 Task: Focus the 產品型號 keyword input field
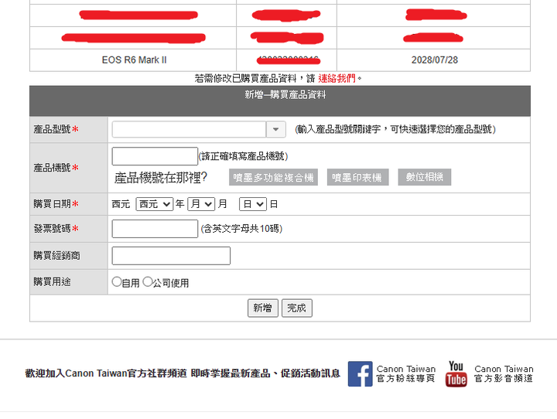point(189,129)
